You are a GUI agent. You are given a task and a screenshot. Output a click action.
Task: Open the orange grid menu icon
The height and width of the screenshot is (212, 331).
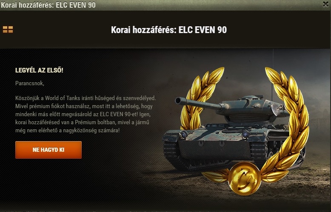[8, 30]
